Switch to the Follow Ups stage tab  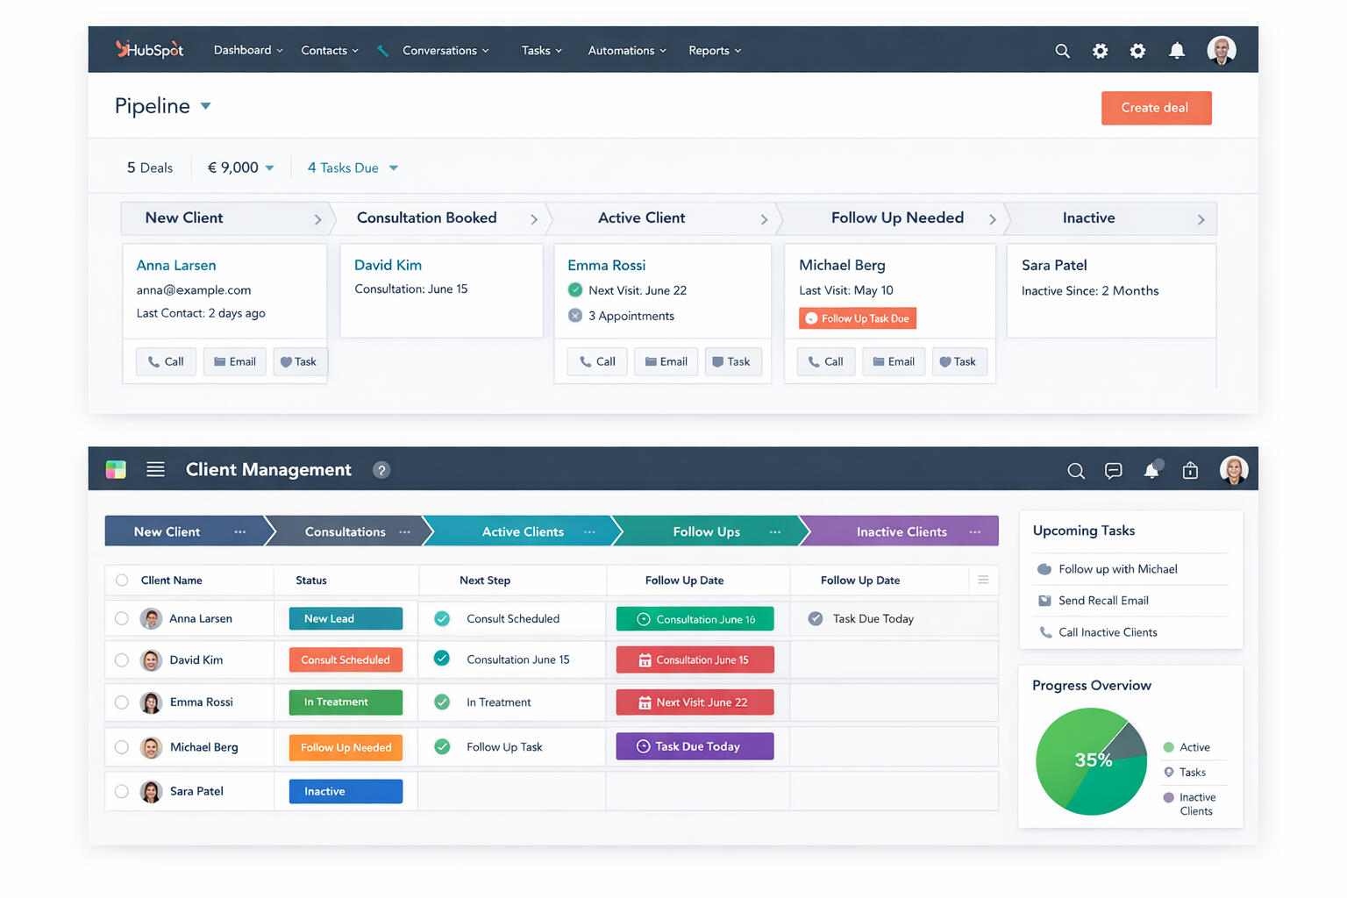coord(706,531)
